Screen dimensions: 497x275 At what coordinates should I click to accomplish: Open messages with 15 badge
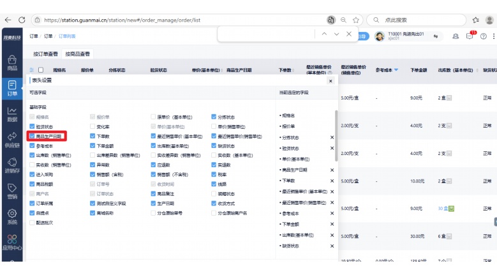470,36
